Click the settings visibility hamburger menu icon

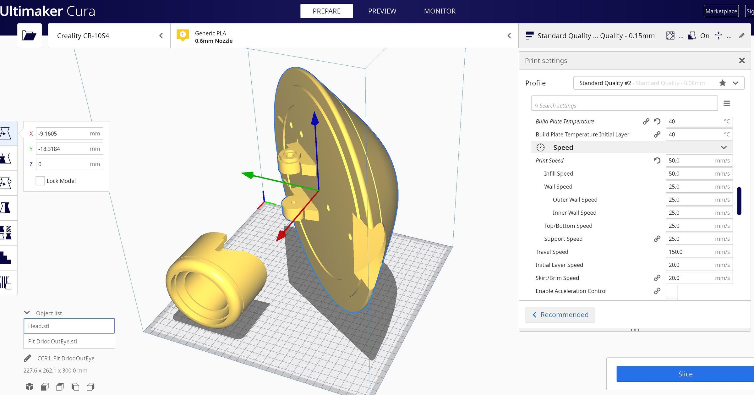[x=726, y=103]
